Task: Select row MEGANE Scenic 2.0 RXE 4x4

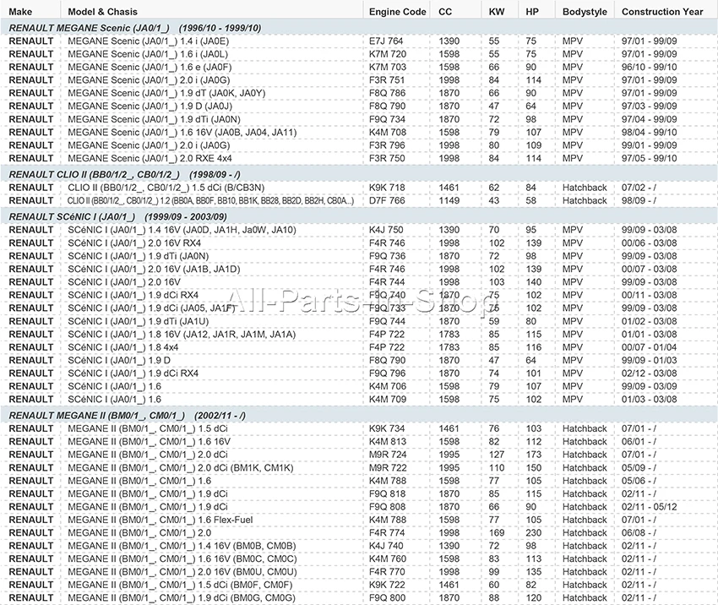Action: click(359, 158)
